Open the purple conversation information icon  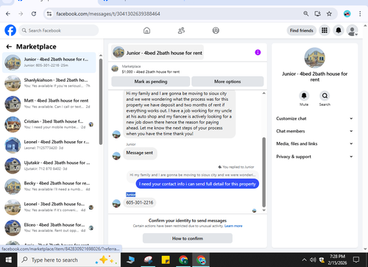pyautogui.click(x=258, y=52)
